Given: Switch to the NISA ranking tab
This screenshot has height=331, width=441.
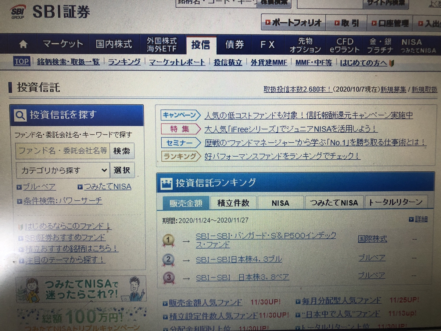Looking at the screenshot, I should pyautogui.click(x=281, y=203).
